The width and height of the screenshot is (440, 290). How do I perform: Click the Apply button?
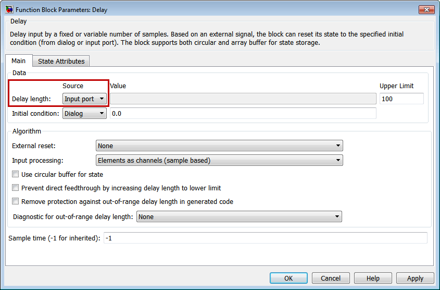click(x=415, y=278)
